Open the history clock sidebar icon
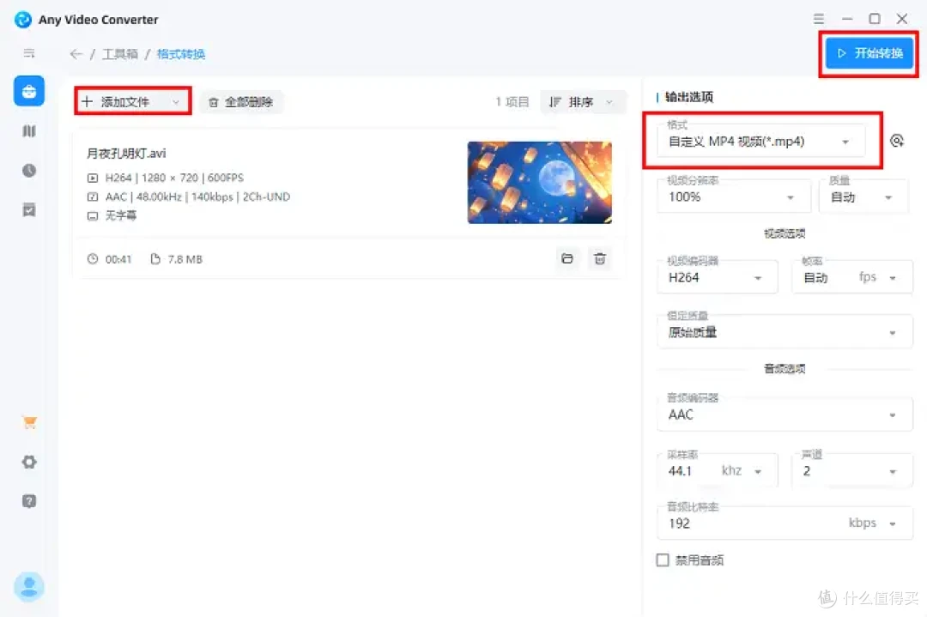 tap(29, 170)
